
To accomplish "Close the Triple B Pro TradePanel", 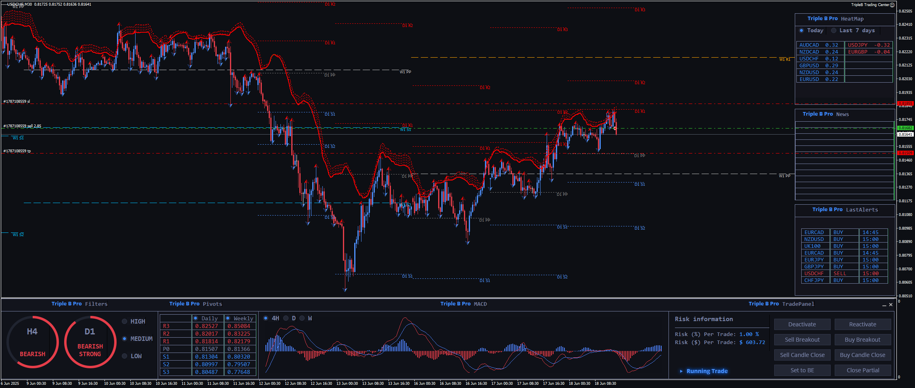I will click(891, 305).
